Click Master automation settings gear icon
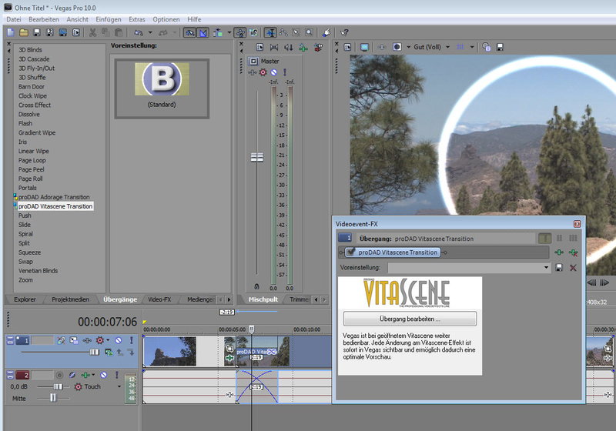The image size is (616, 431). (x=263, y=72)
